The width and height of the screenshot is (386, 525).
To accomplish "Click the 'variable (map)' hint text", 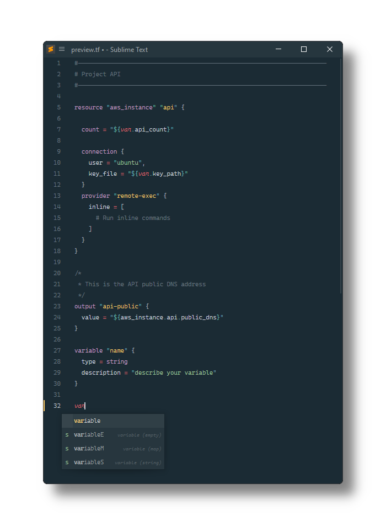I will [142, 449].
